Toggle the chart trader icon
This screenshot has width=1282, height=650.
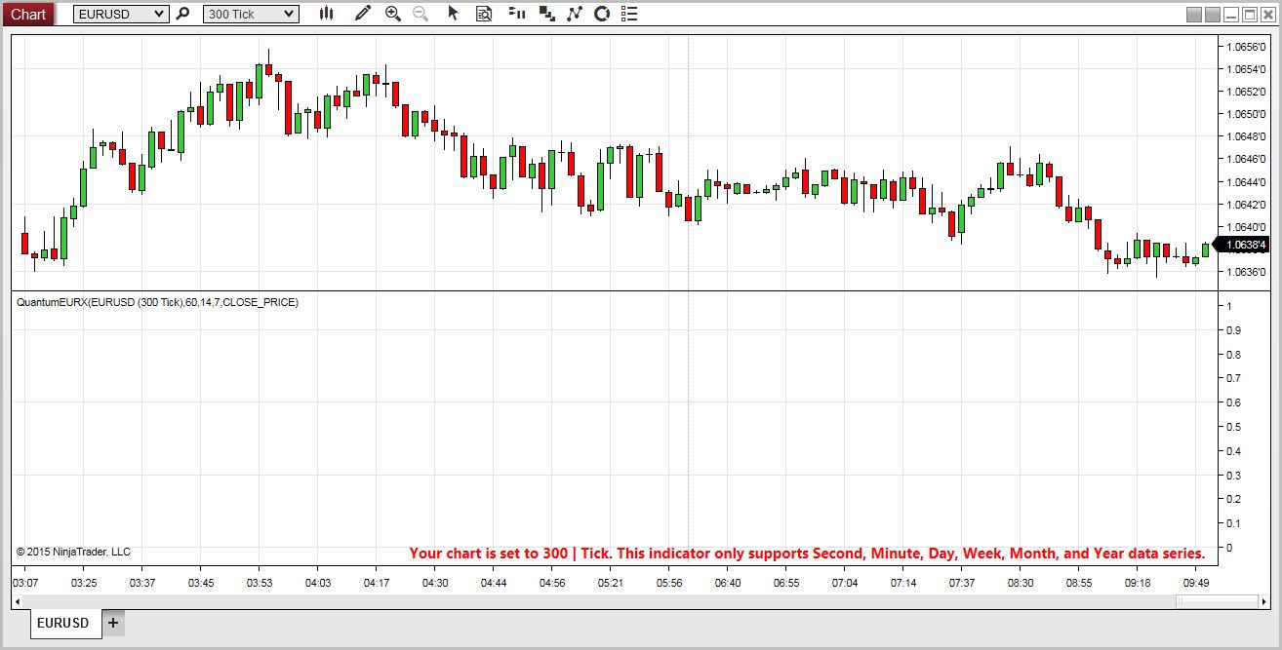pyautogui.click(x=517, y=14)
